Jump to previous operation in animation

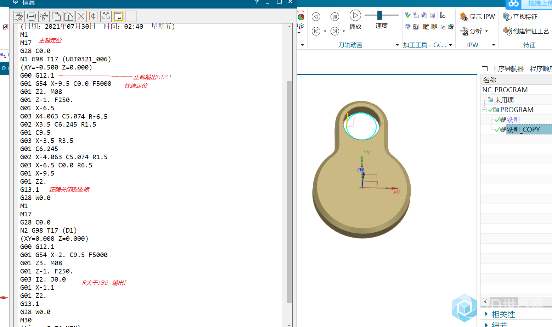click(x=316, y=31)
